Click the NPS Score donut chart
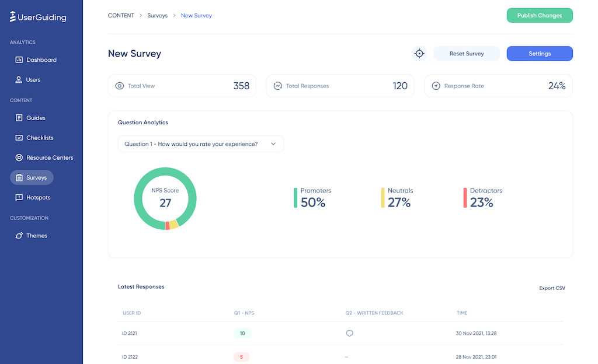The height and width of the screenshot is (364, 598). point(165,198)
